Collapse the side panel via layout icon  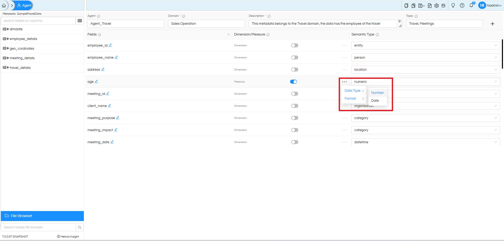coord(443,6)
